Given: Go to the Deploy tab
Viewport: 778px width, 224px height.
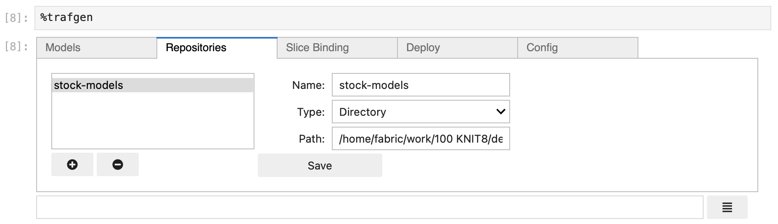Looking at the screenshot, I should tap(457, 48).
